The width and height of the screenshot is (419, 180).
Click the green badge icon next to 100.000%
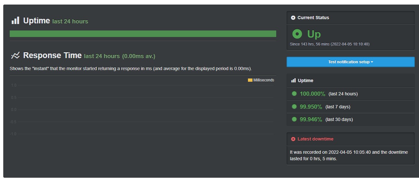pyautogui.click(x=294, y=94)
